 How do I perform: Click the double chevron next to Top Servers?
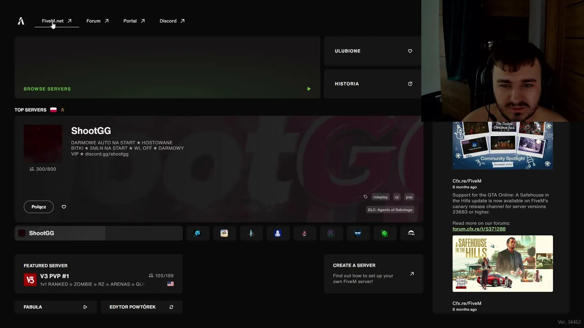tap(63, 110)
